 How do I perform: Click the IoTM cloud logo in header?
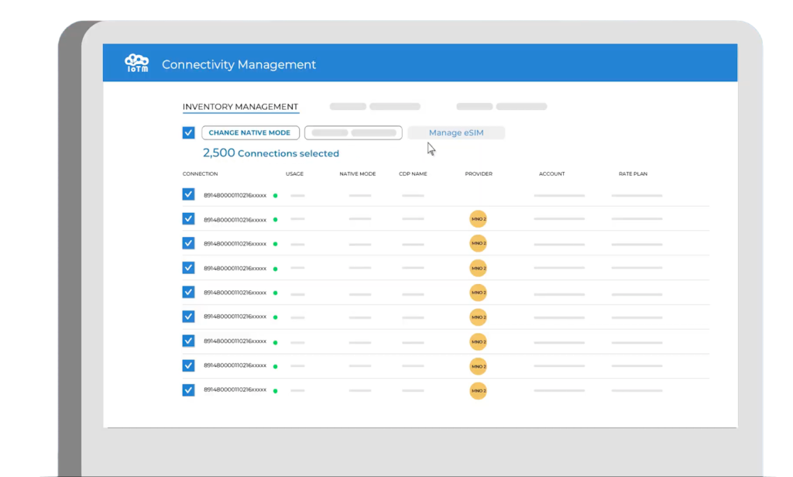pos(136,63)
